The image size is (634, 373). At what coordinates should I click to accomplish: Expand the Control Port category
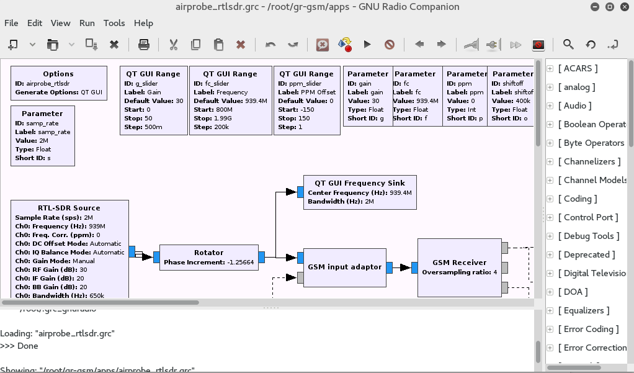tap(550, 218)
